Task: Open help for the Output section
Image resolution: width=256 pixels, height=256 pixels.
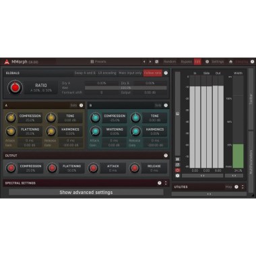Action: [166, 156]
